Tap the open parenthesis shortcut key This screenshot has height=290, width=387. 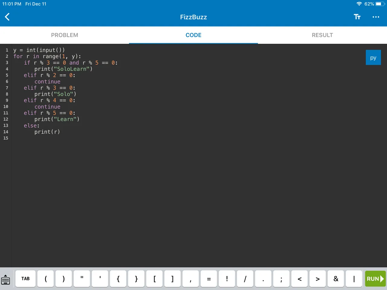[46, 279]
